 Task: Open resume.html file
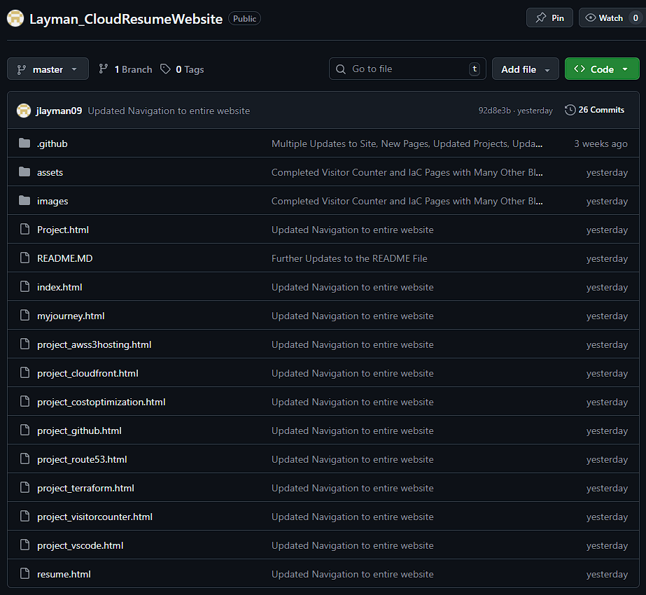[64, 574]
